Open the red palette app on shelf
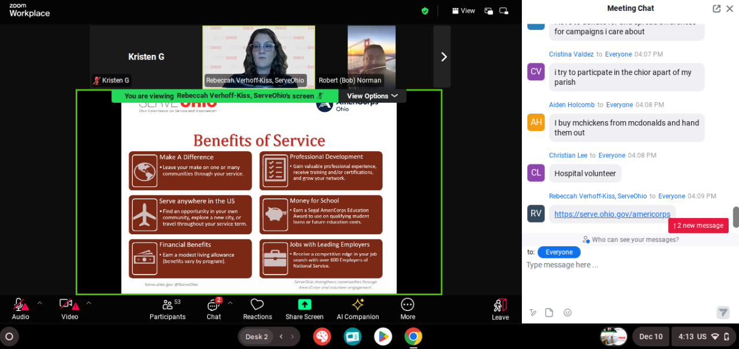This screenshot has width=739, height=349. click(322, 336)
